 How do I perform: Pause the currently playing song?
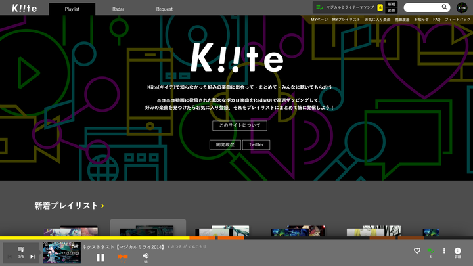101,257
